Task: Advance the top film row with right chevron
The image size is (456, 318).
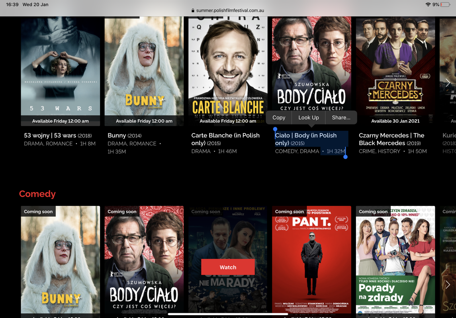Action: 448,83
